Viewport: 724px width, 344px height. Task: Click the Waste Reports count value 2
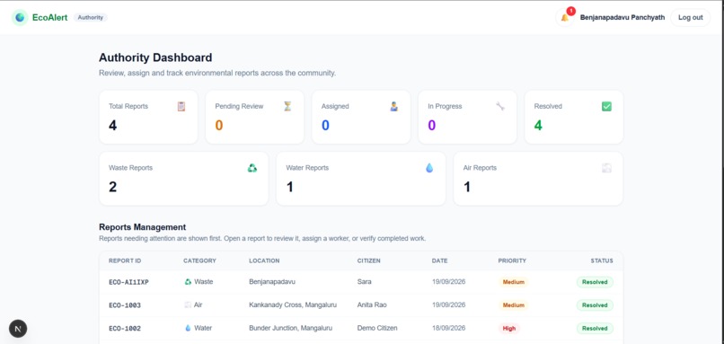click(112, 187)
